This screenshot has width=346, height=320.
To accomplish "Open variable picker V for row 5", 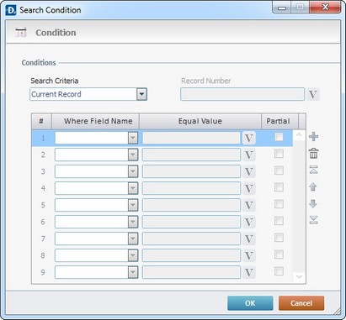I will [249, 205].
